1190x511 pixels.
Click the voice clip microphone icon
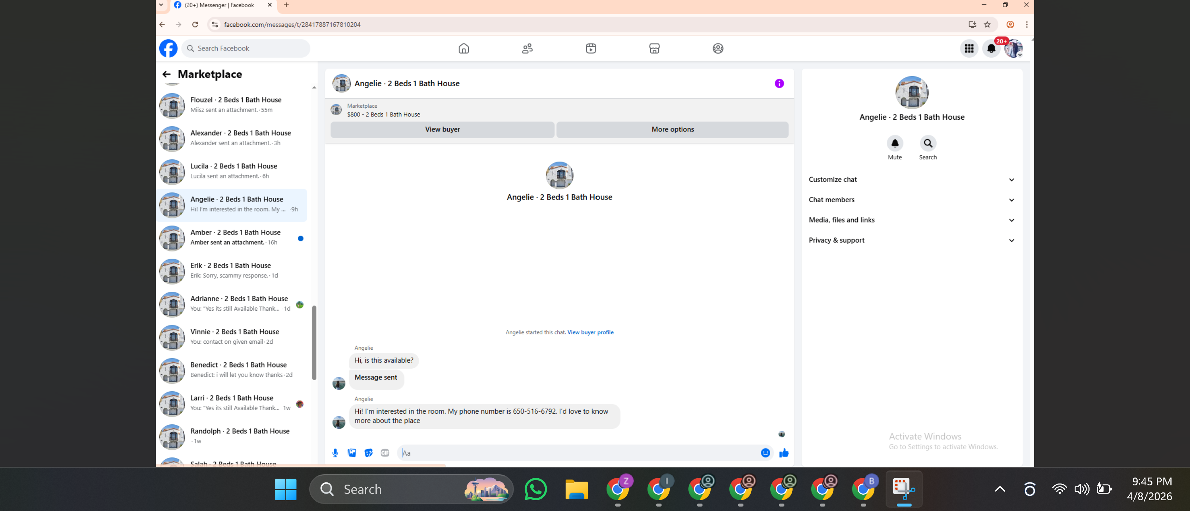pyautogui.click(x=335, y=453)
